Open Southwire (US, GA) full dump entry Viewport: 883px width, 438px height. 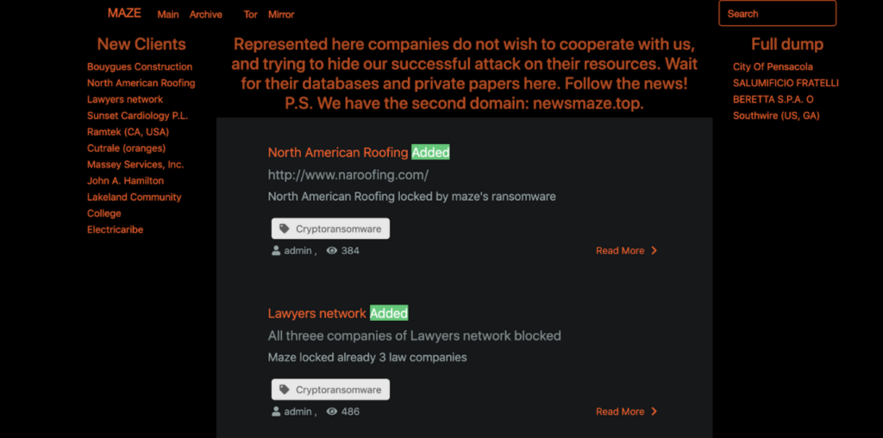pos(776,116)
